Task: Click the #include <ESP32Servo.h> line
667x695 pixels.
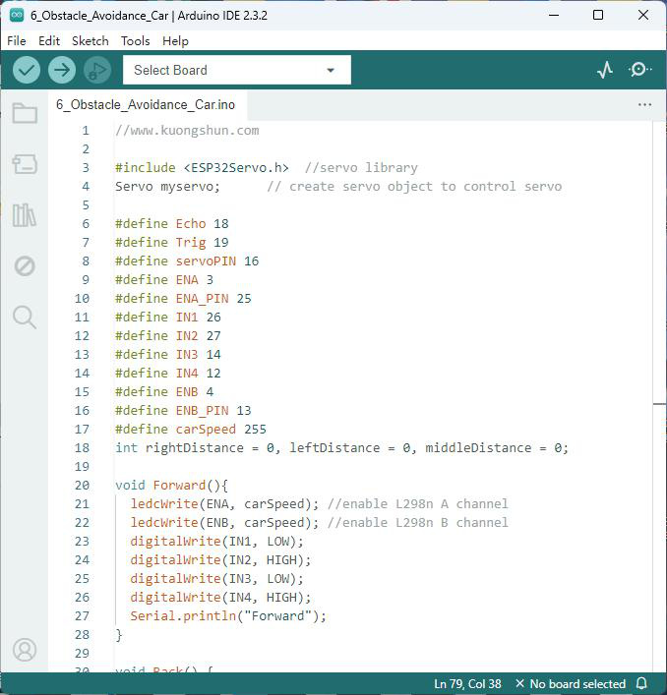Action: click(202, 167)
